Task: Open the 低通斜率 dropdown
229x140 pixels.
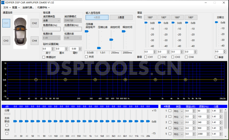Action: tap(73, 38)
